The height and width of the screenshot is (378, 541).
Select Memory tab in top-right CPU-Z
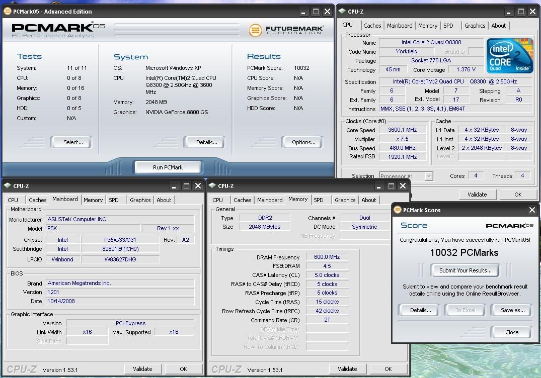pos(428,26)
